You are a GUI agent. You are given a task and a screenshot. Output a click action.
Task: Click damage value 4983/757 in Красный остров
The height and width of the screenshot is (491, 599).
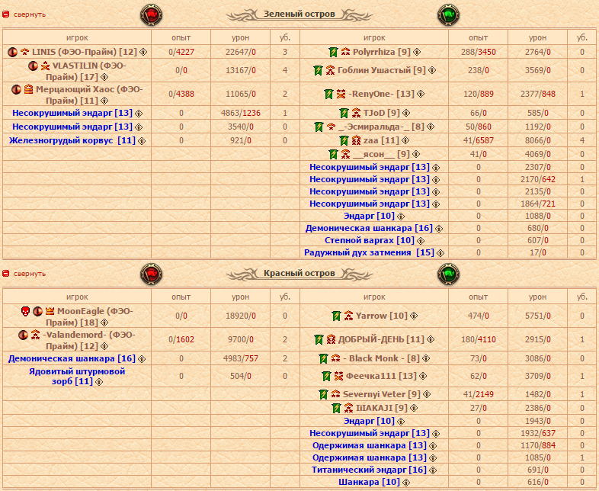tap(240, 358)
